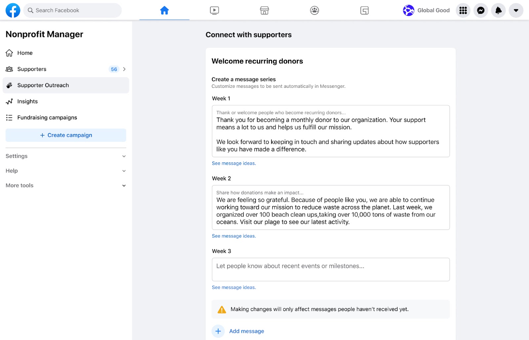Click the search magnifier in Search Facebook
529x340 pixels.
(x=30, y=10)
